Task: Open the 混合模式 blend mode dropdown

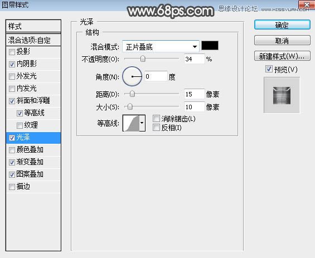Action: [161, 46]
